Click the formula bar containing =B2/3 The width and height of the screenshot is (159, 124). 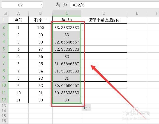(x=114, y=5)
